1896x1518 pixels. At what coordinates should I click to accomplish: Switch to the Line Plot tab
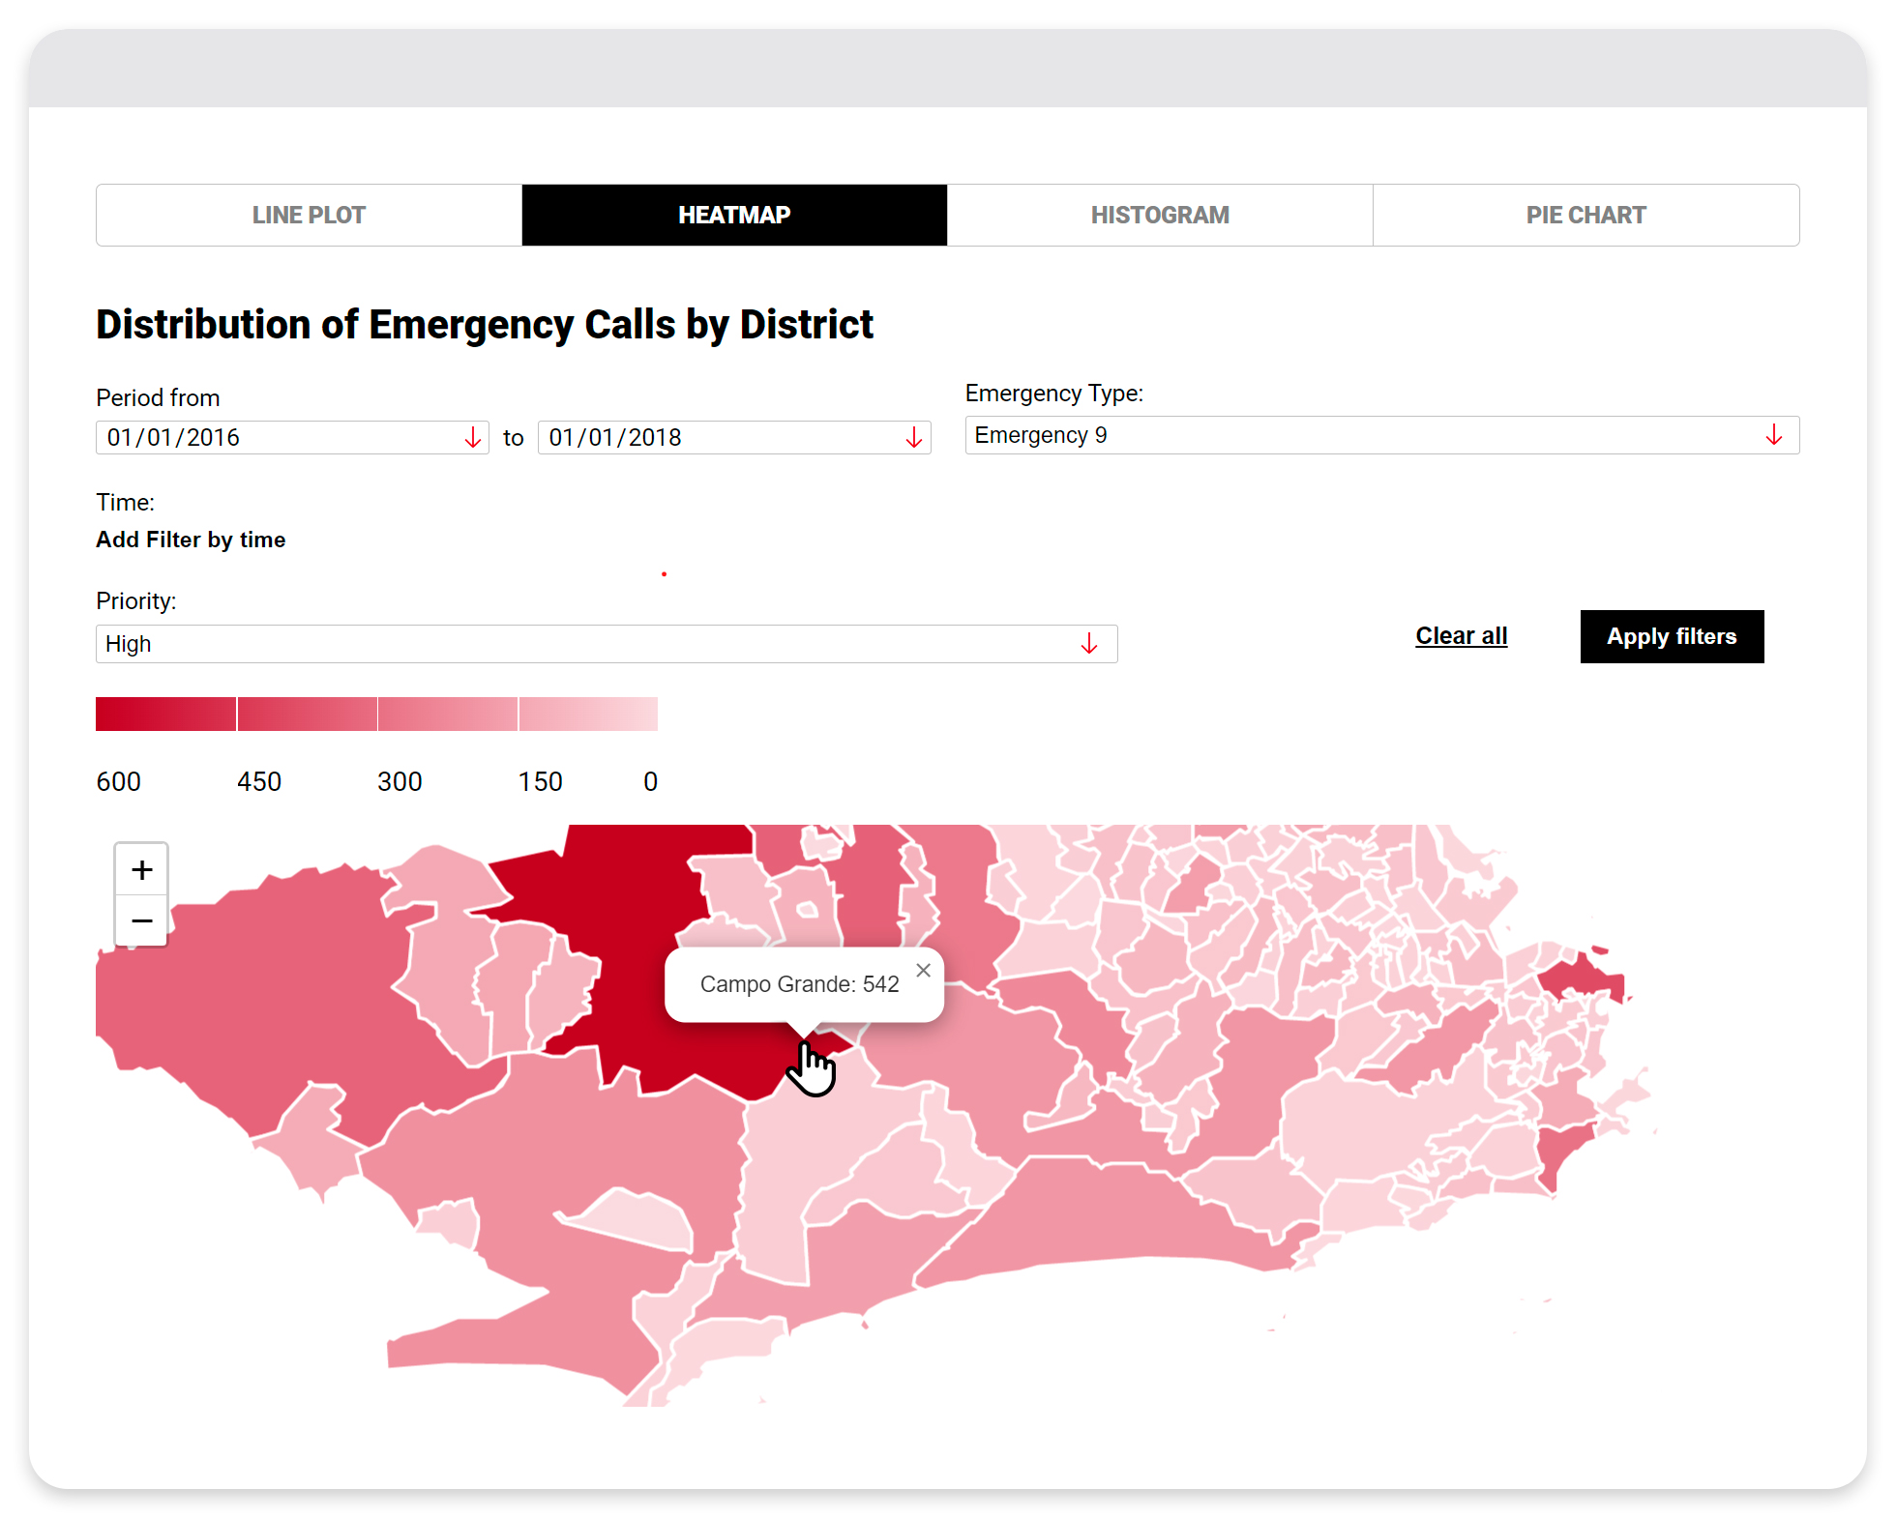[309, 215]
